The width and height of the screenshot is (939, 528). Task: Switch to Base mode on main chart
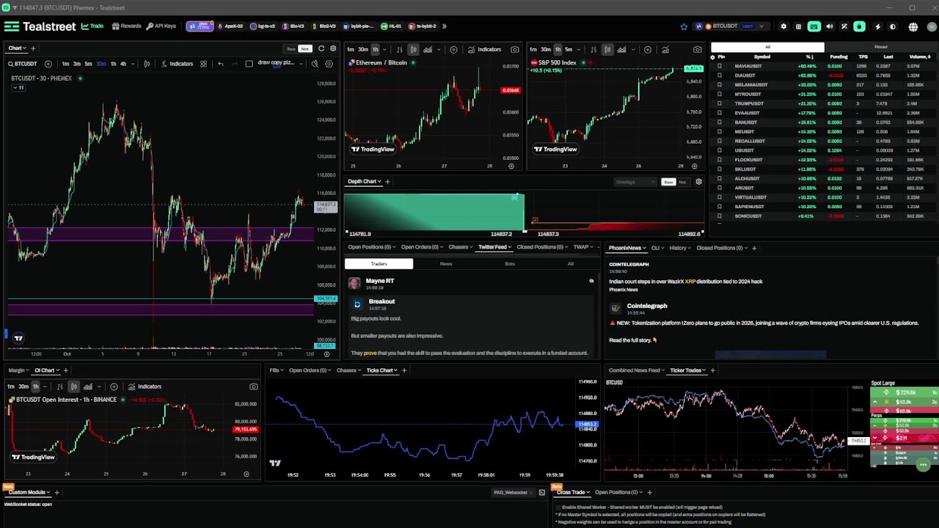pyautogui.click(x=291, y=49)
